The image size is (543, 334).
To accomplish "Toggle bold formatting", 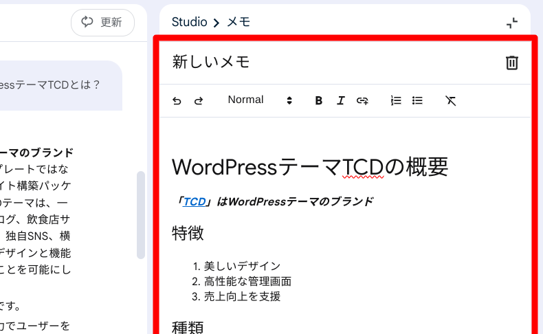I will click(x=319, y=101).
